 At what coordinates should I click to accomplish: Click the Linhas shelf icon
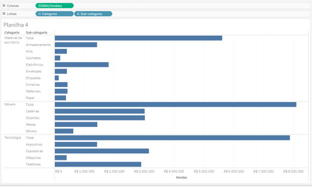tap(4, 14)
